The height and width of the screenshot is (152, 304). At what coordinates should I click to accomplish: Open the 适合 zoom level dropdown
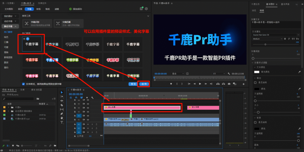click(178, 74)
